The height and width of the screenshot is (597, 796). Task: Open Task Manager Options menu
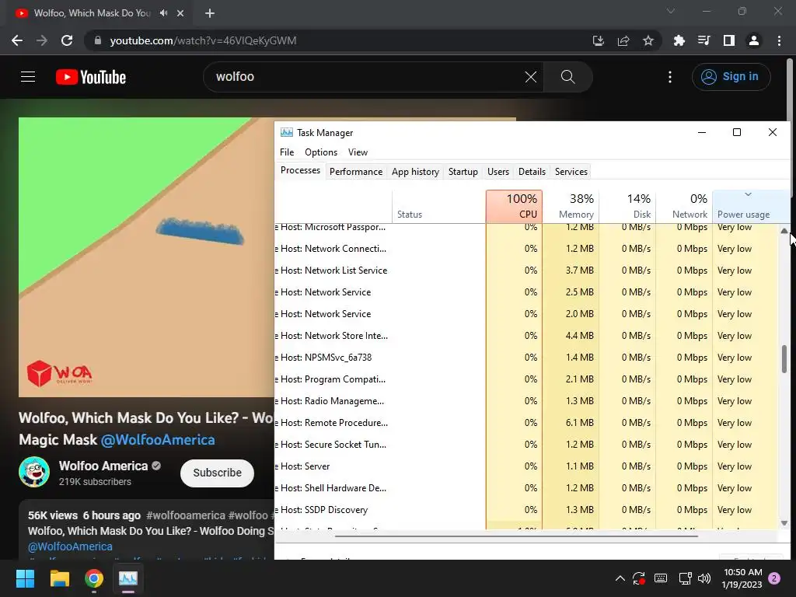pyautogui.click(x=321, y=152)
